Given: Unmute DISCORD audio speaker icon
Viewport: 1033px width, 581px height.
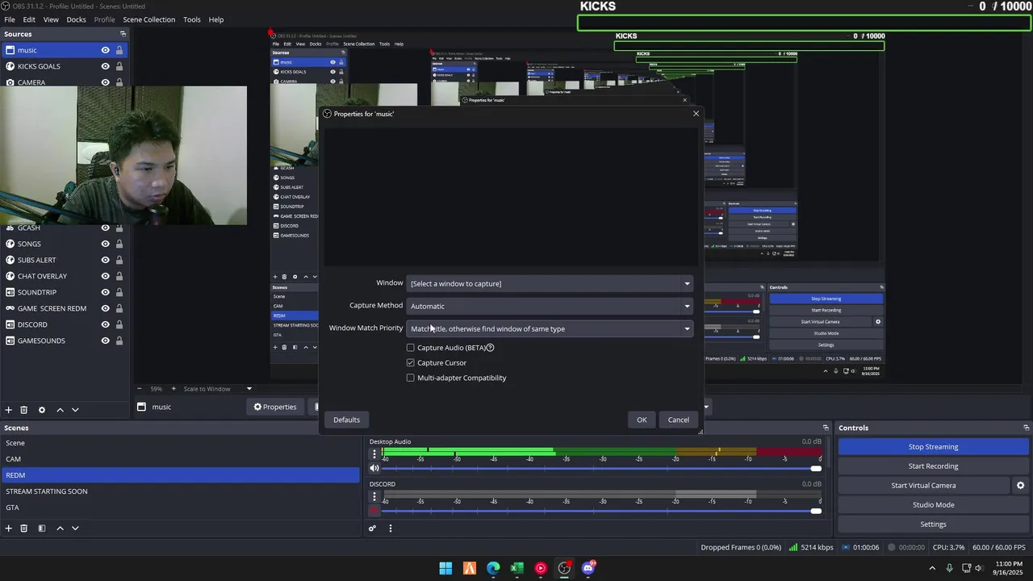Looking at the screenshot, I should (x=374, y=511).
